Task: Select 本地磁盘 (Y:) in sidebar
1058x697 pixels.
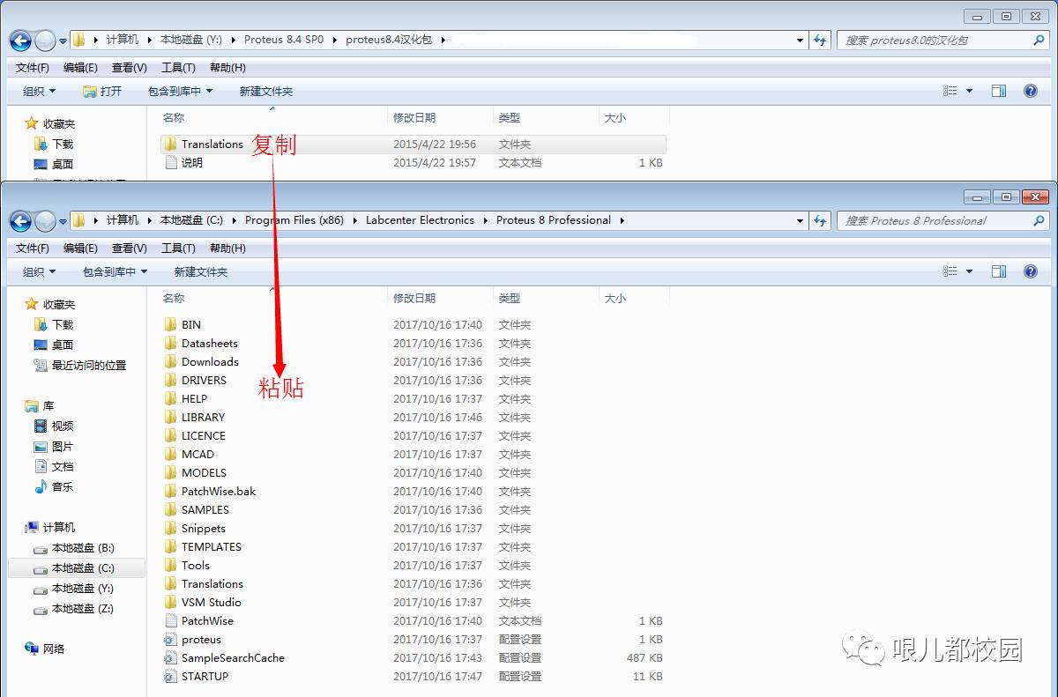Action: coord(74,588)
